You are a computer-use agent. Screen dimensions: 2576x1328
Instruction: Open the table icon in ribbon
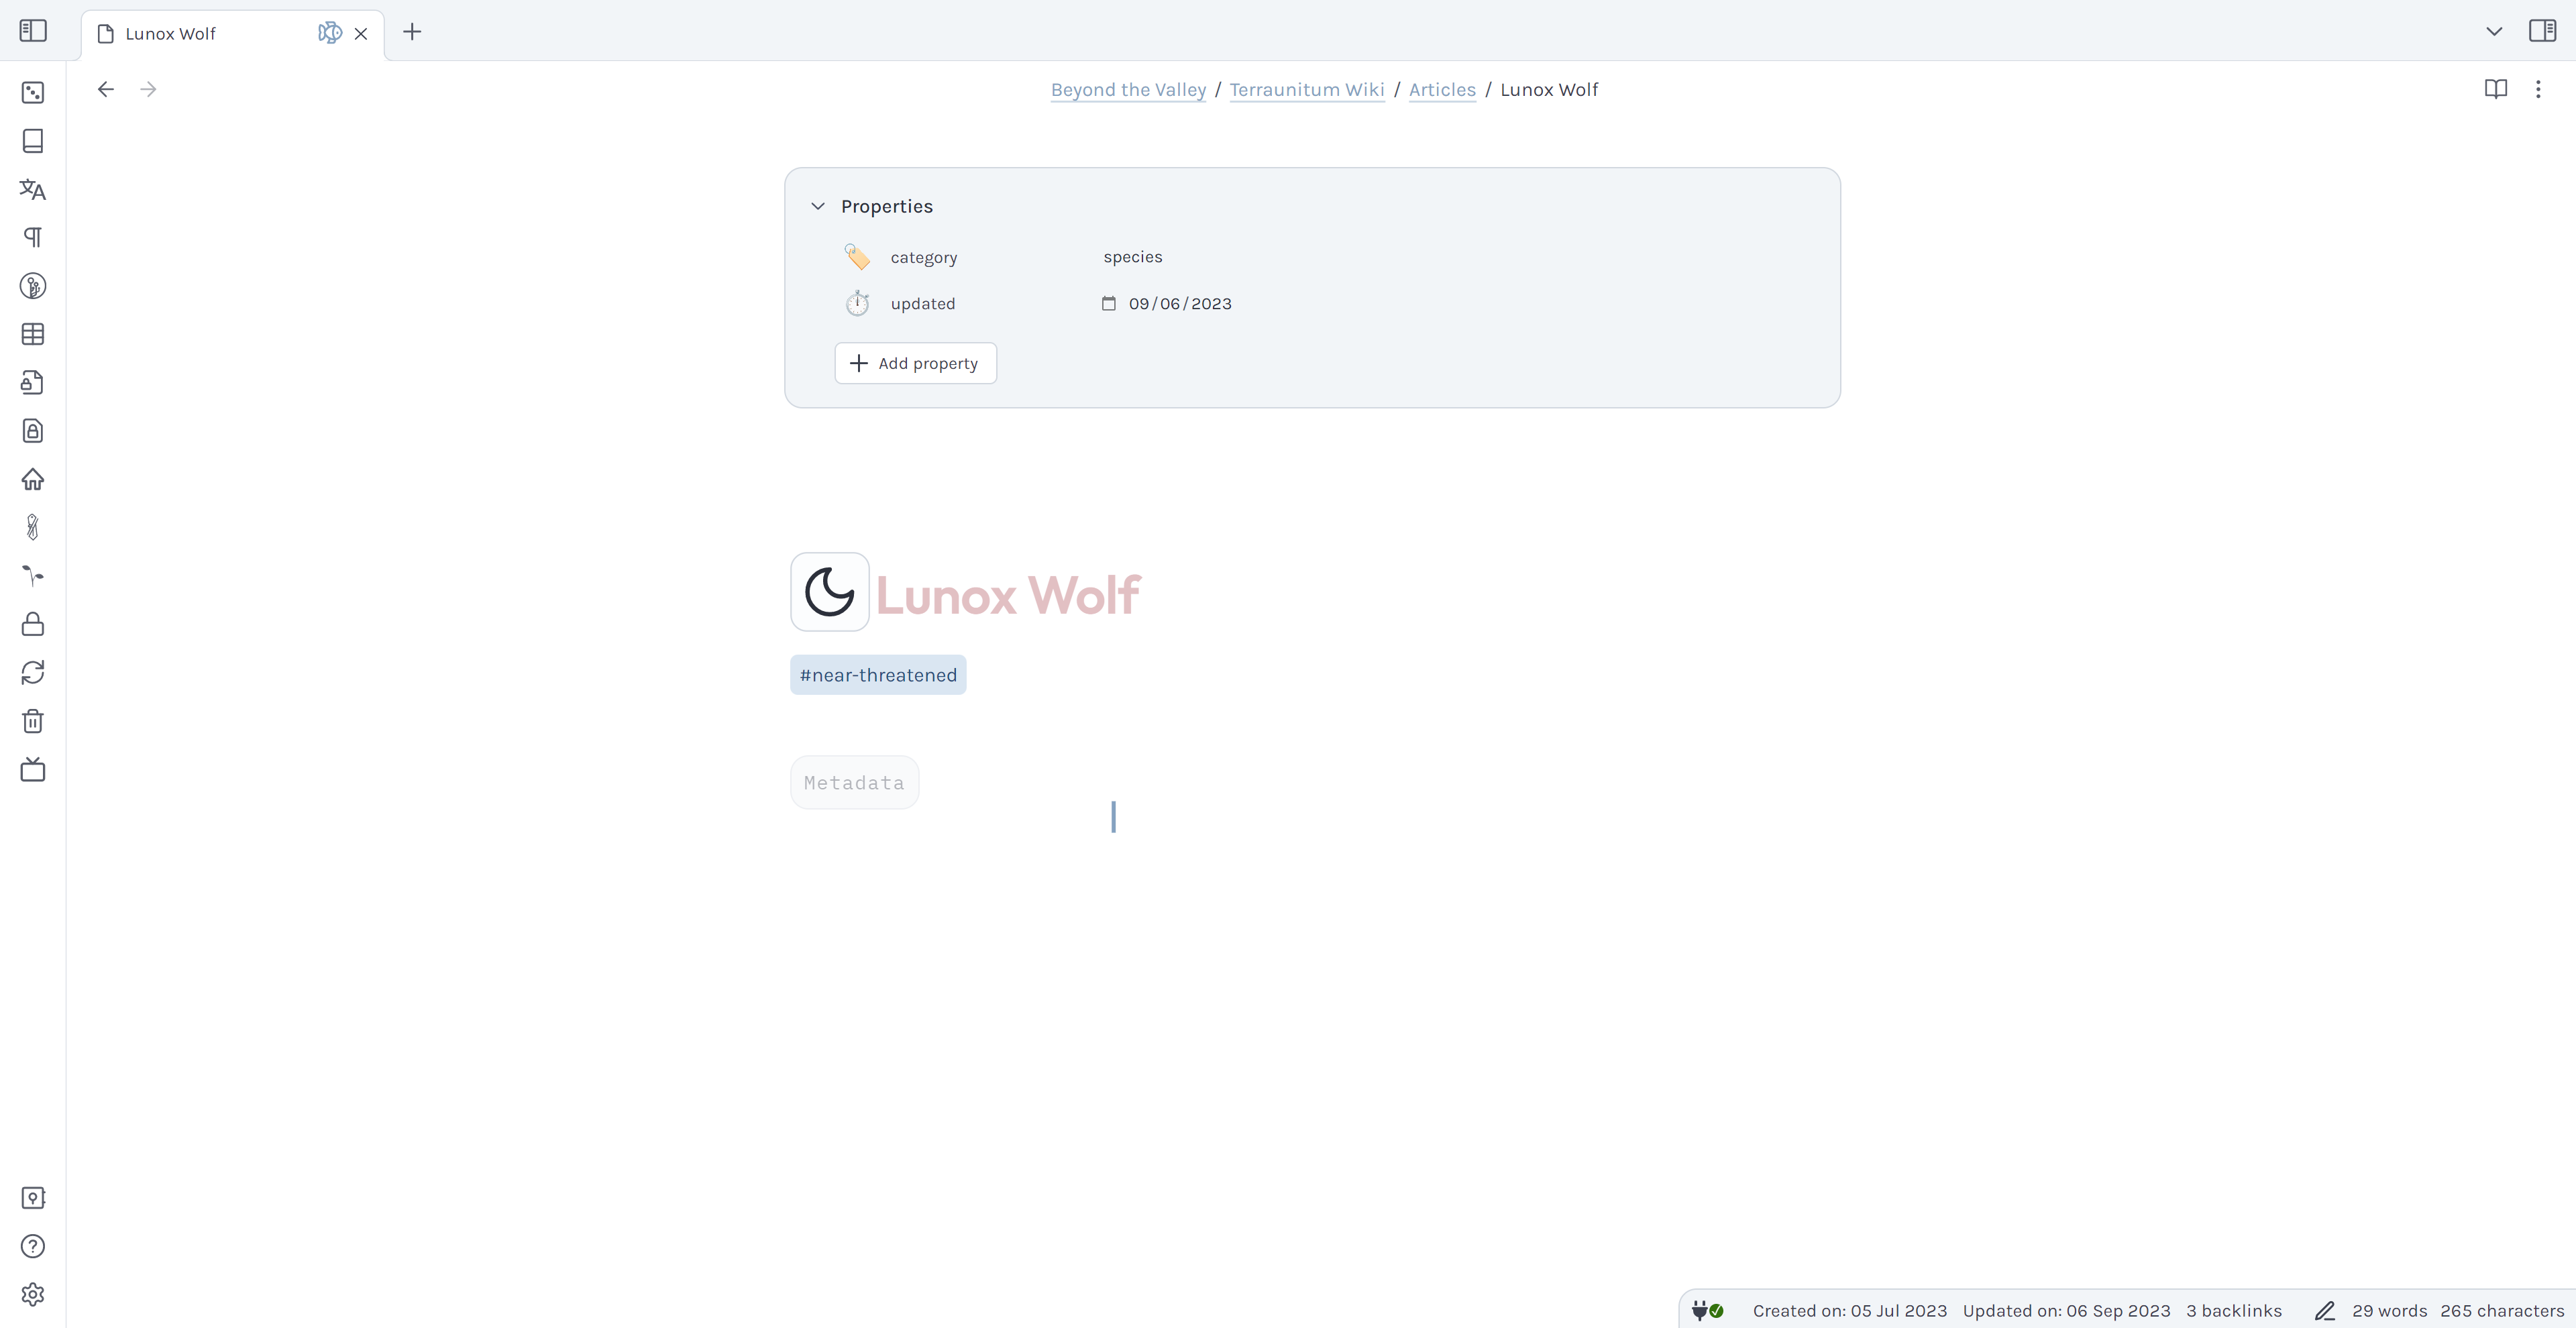pos(33,334)
